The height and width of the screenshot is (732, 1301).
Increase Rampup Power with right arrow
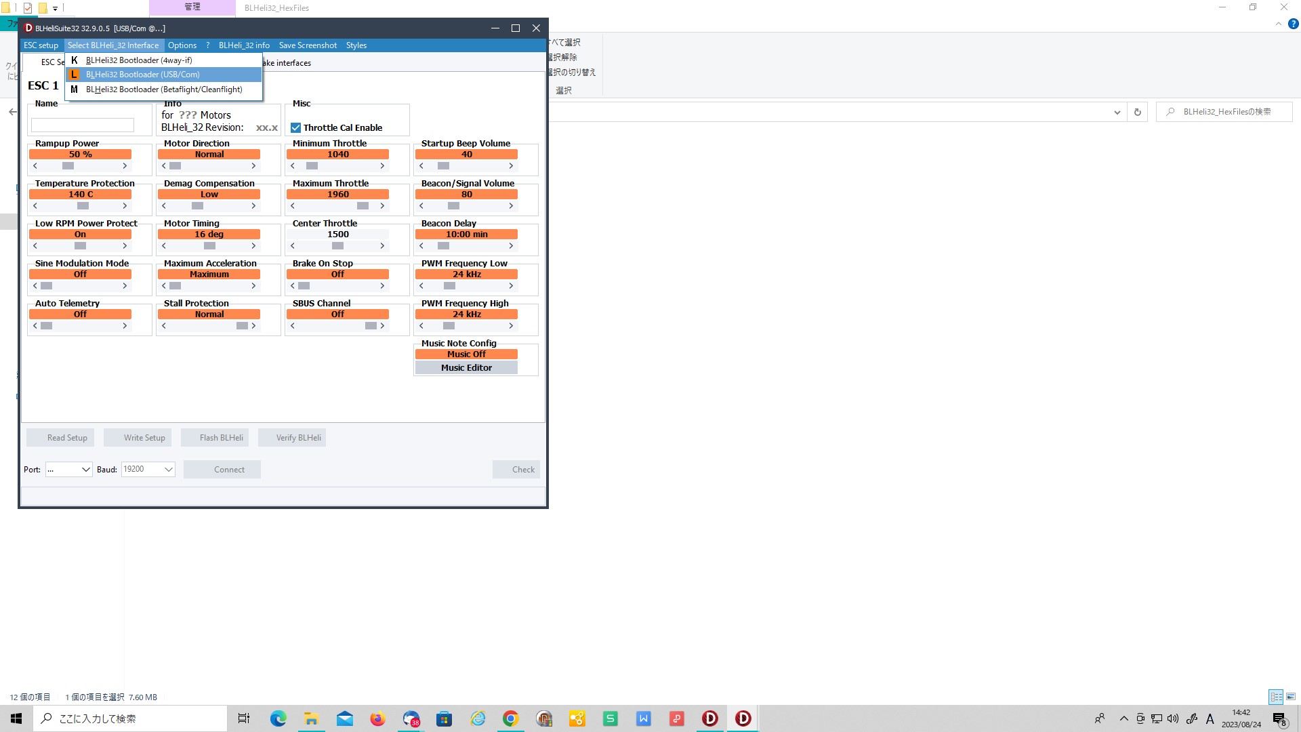point(125,166)
